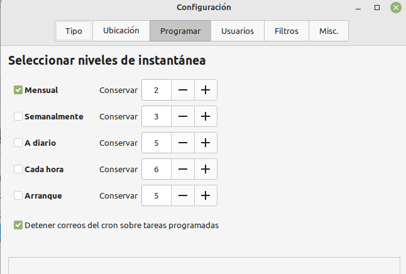This screenshot has width=406, height=274.
Task: Decrease Semanalmente Conservar value with minus
Action: (183, 116)
